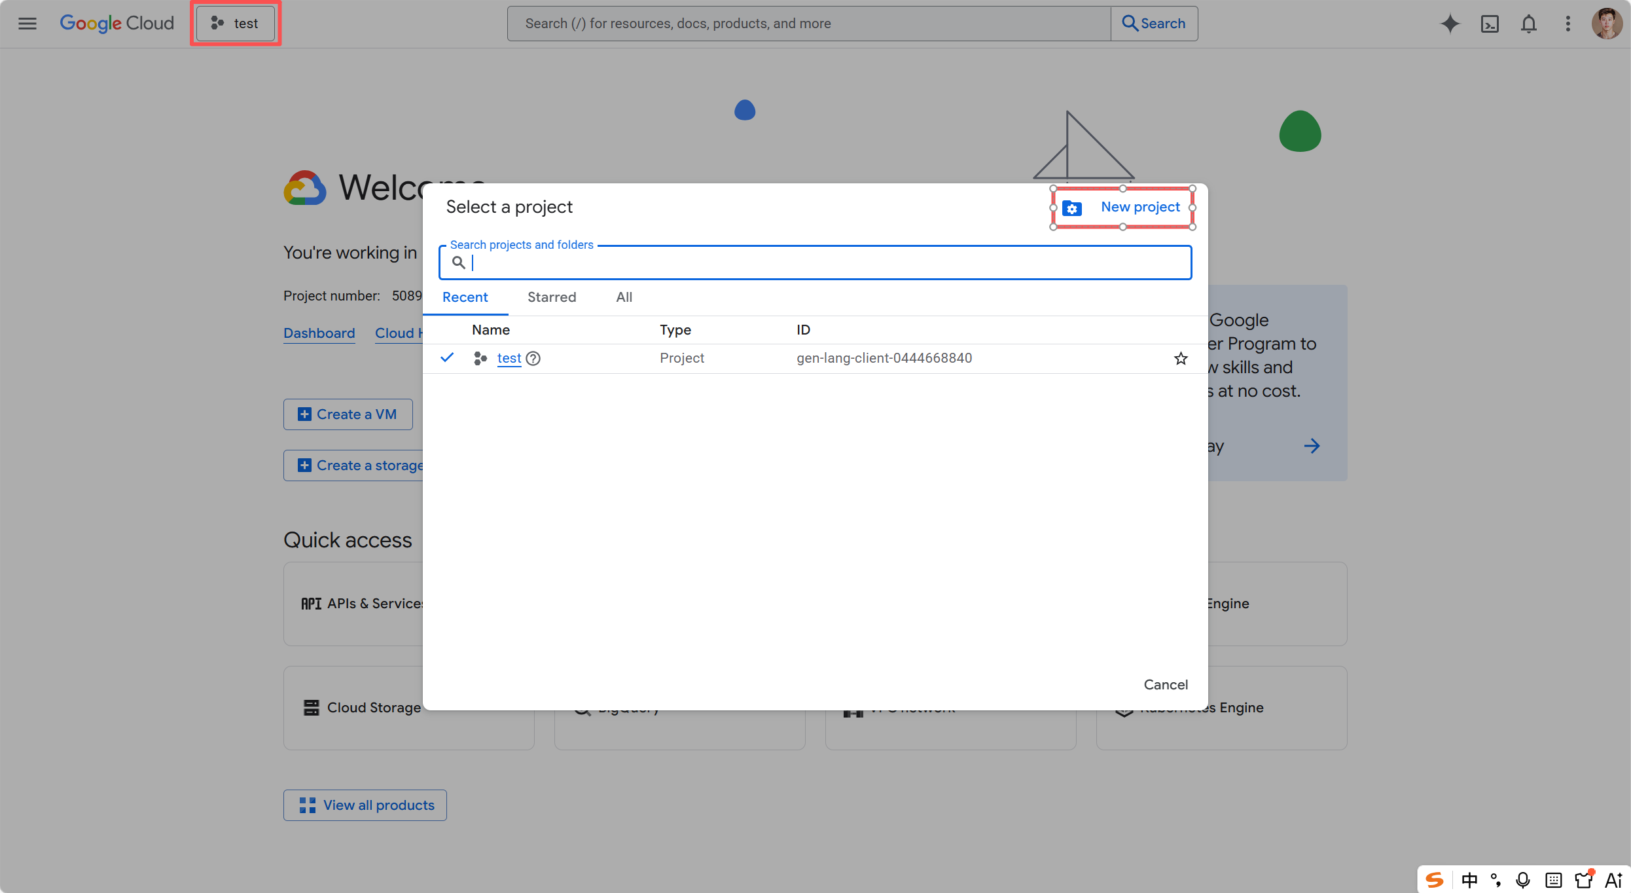
Task: Open the test project selector dropdown
Action: [x=234, y=23]
